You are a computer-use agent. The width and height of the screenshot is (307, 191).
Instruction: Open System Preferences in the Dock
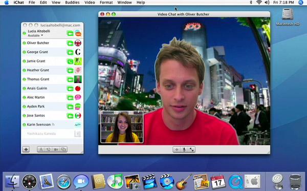pos(252,181)
